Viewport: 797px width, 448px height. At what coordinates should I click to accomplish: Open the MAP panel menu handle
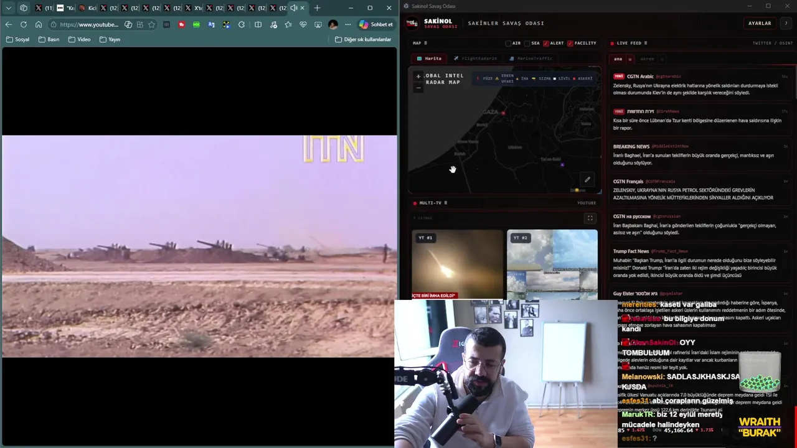coord(425,43)
